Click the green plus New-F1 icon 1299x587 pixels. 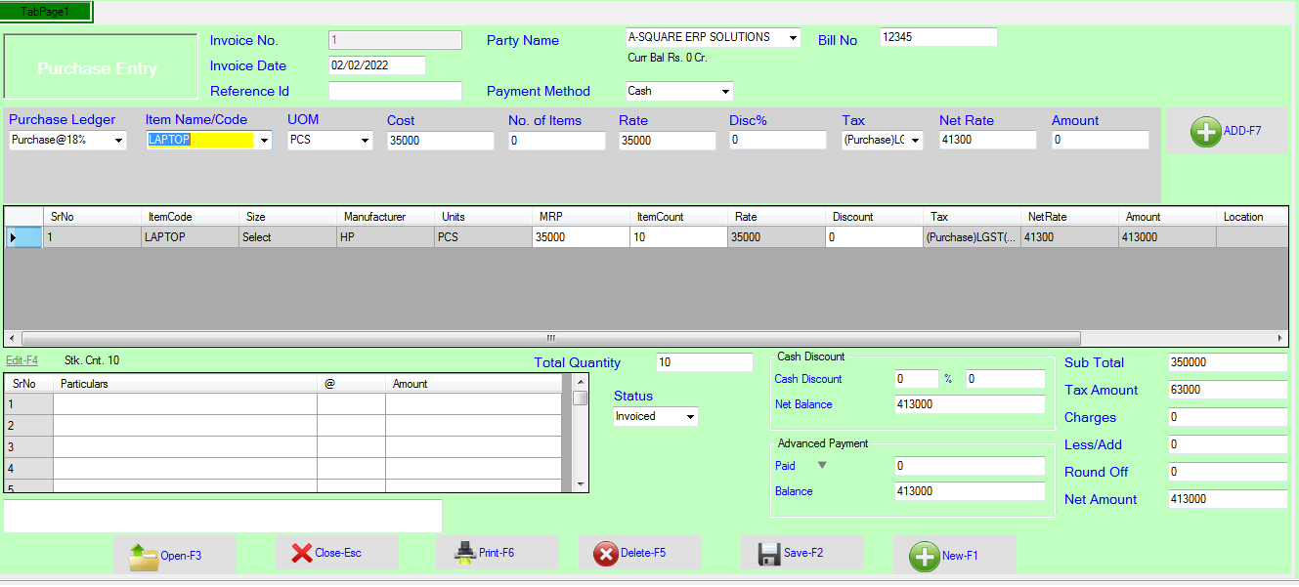(924, 556)
